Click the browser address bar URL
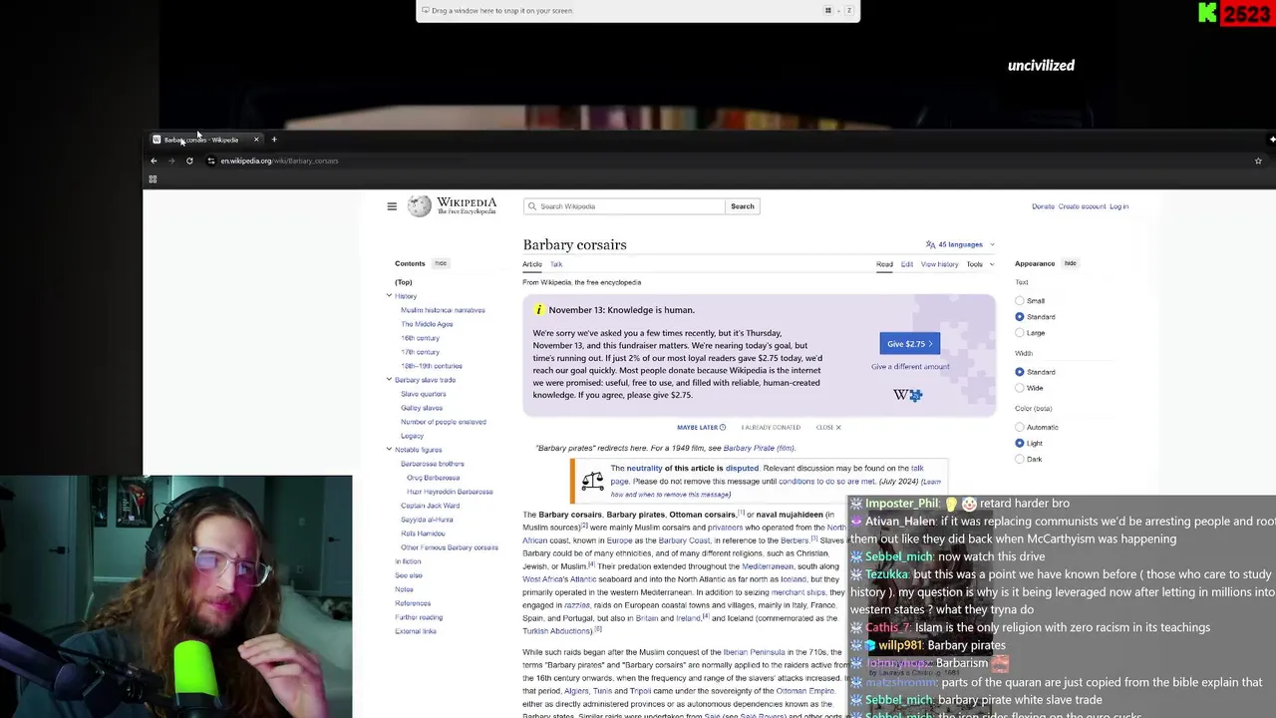The image size is (1276, 718). click(279, 161)
